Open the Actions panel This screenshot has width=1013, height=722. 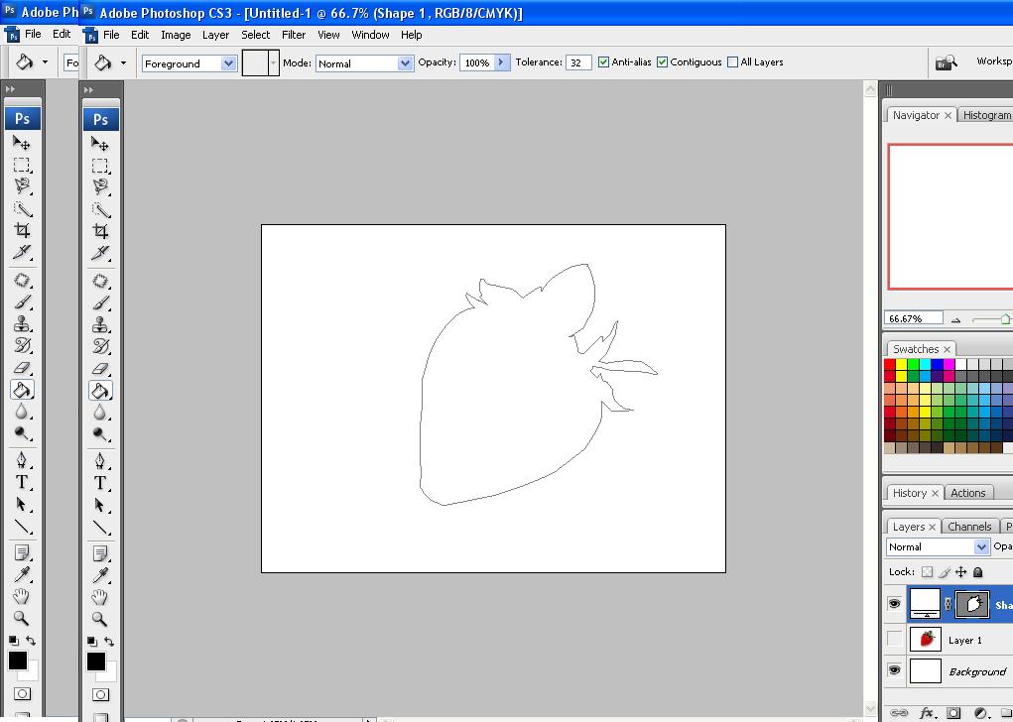(x=968, y=492)
